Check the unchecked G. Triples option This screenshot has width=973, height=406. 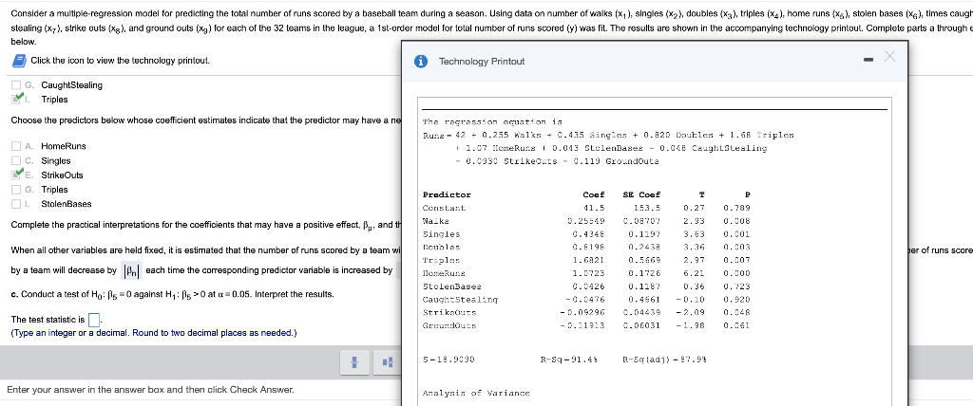pyautogui.click(x=17, y=190)
